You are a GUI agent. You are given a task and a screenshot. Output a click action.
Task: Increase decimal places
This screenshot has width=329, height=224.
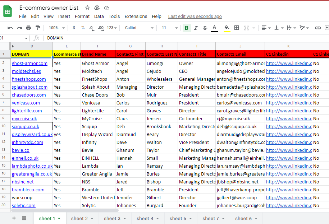[101, 28]
